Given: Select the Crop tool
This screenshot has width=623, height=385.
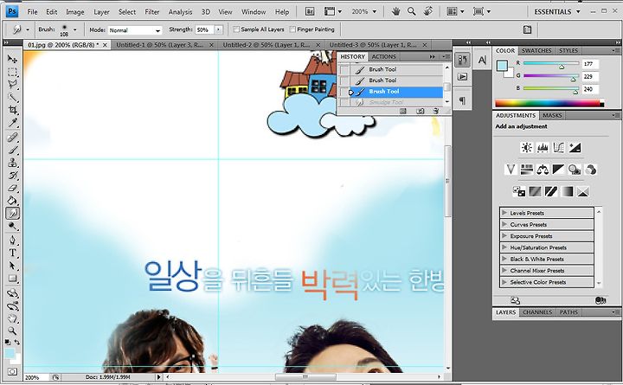Looking at the screenshot, I should [x=12, y=110].
